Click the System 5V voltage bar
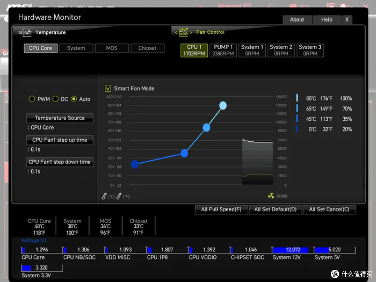 point(335,250)
